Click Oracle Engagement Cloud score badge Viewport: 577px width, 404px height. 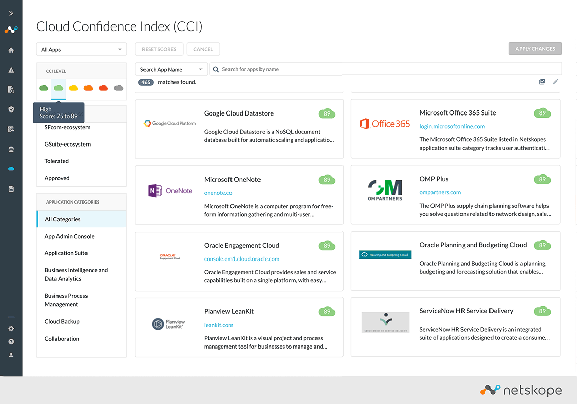pos(327,245)
